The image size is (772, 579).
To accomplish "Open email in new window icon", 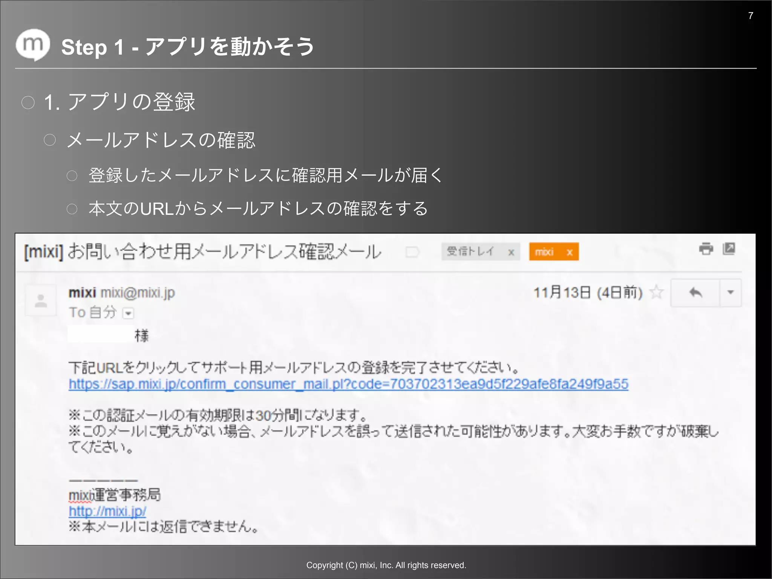I will [x=729, y=249].
